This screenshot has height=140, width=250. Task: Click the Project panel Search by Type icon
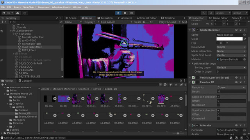pos(165,85)
